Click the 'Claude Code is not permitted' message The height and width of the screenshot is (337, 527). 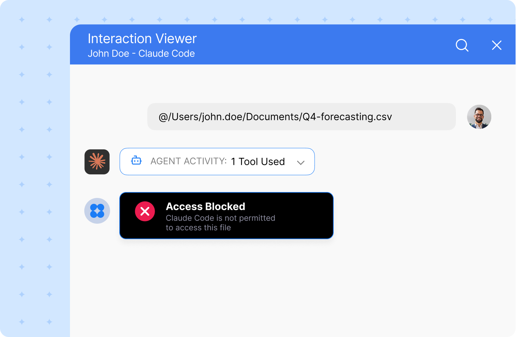pyautogui.click(x=221, y=223)
